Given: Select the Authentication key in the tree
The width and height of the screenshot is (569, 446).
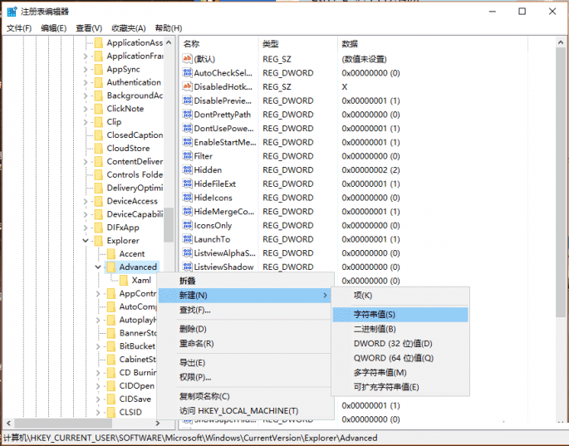Looking at the screenshot, I should [134, 82].
